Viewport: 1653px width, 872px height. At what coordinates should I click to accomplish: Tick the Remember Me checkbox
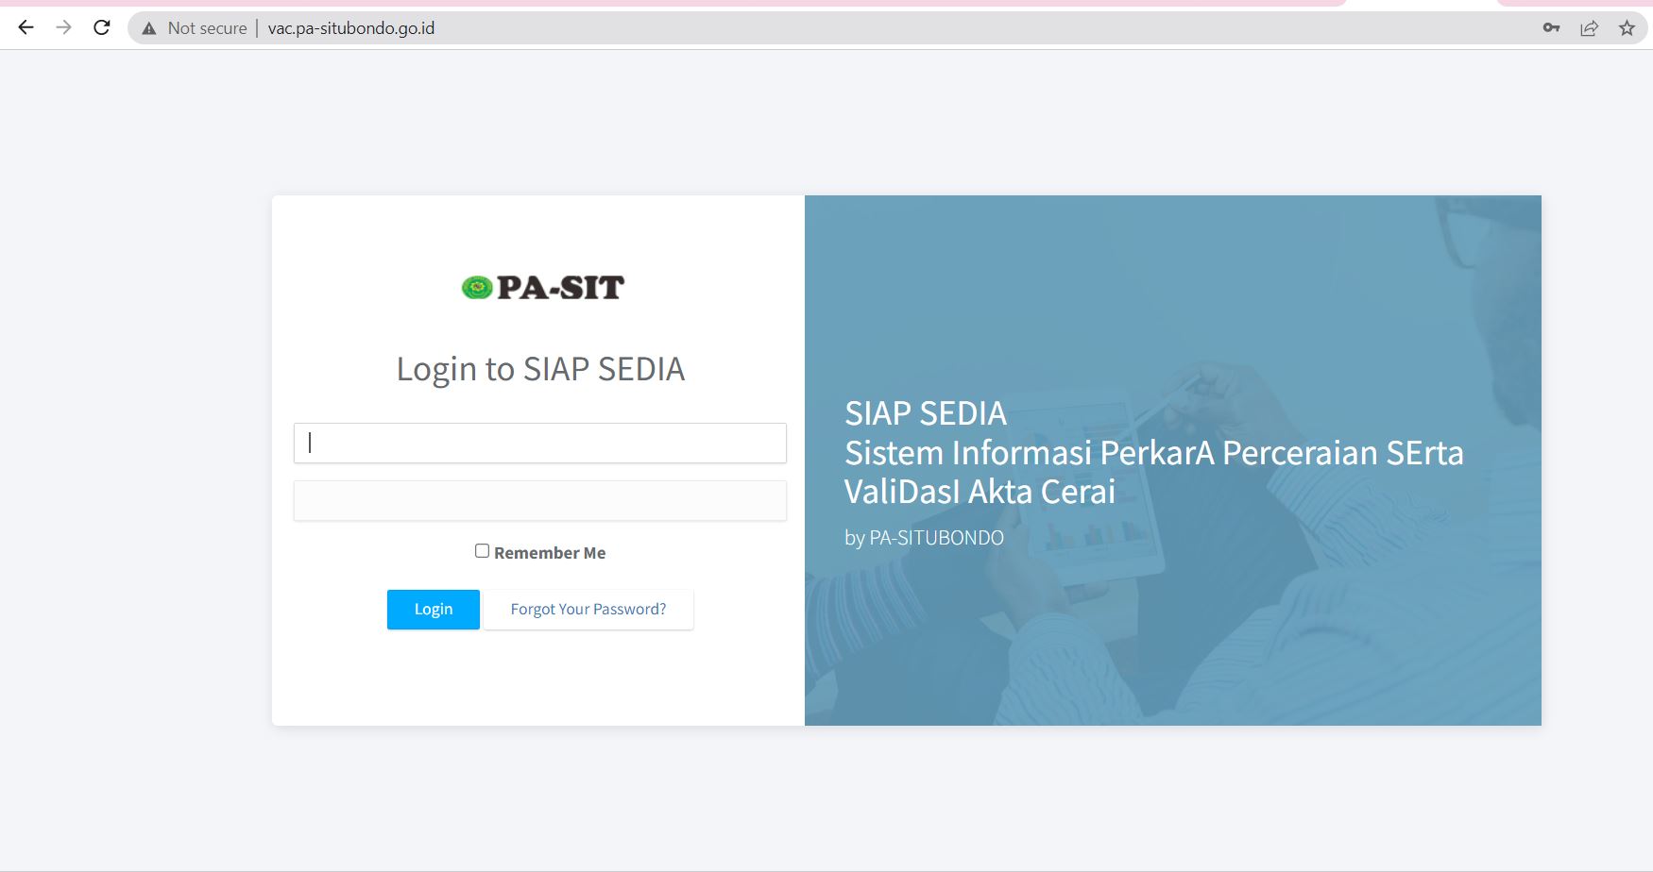point(482,551)
